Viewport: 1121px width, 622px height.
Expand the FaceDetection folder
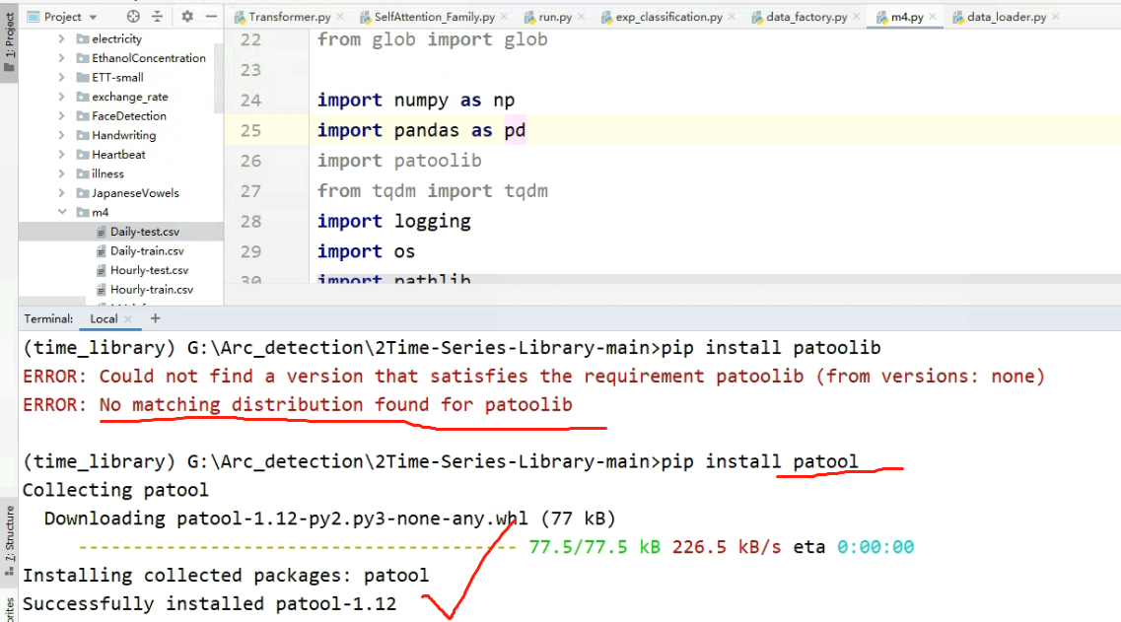coord(61,115)
